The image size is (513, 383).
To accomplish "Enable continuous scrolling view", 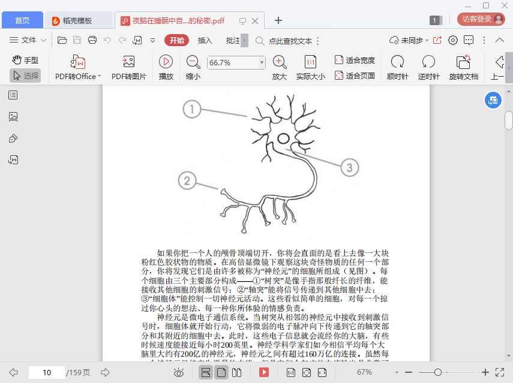I will coord(205,372).
